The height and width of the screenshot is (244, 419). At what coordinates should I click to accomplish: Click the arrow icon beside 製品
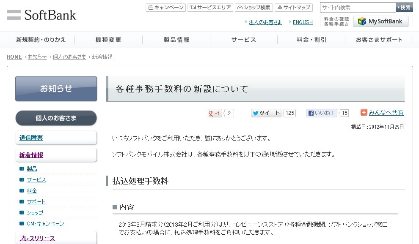(x=22, y=169)
